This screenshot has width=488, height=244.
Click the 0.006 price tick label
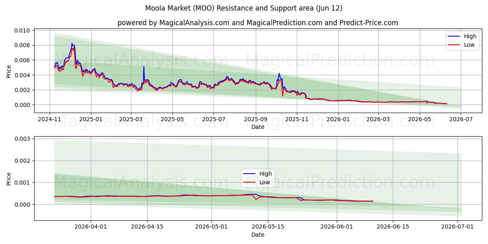[22, 60]
